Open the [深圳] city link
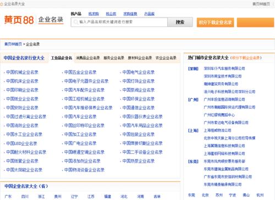 point(193,69)
